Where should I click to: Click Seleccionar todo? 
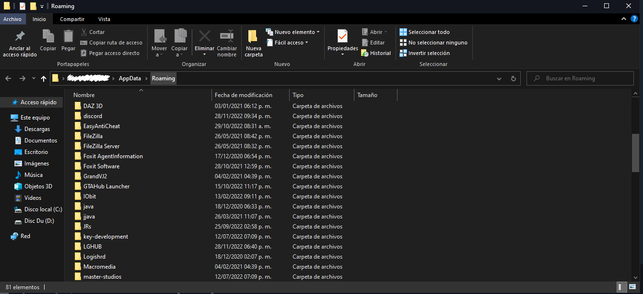pos(425,32)
